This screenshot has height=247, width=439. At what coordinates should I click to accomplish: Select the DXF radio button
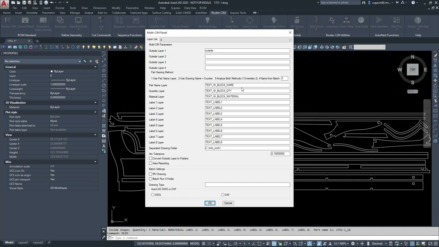(x=223, y=195)
